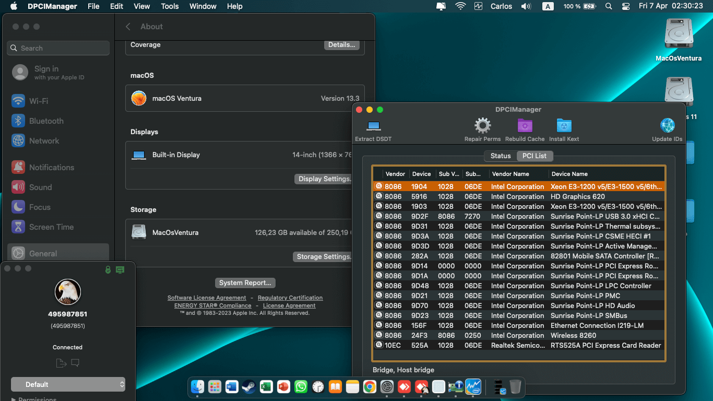
Task: Select the RTS525A PCI Express Card Reader row
Action: pyautogui.click(x=519, y=346)
